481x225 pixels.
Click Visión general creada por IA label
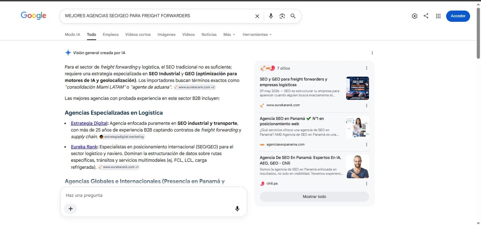click(99, 53)
